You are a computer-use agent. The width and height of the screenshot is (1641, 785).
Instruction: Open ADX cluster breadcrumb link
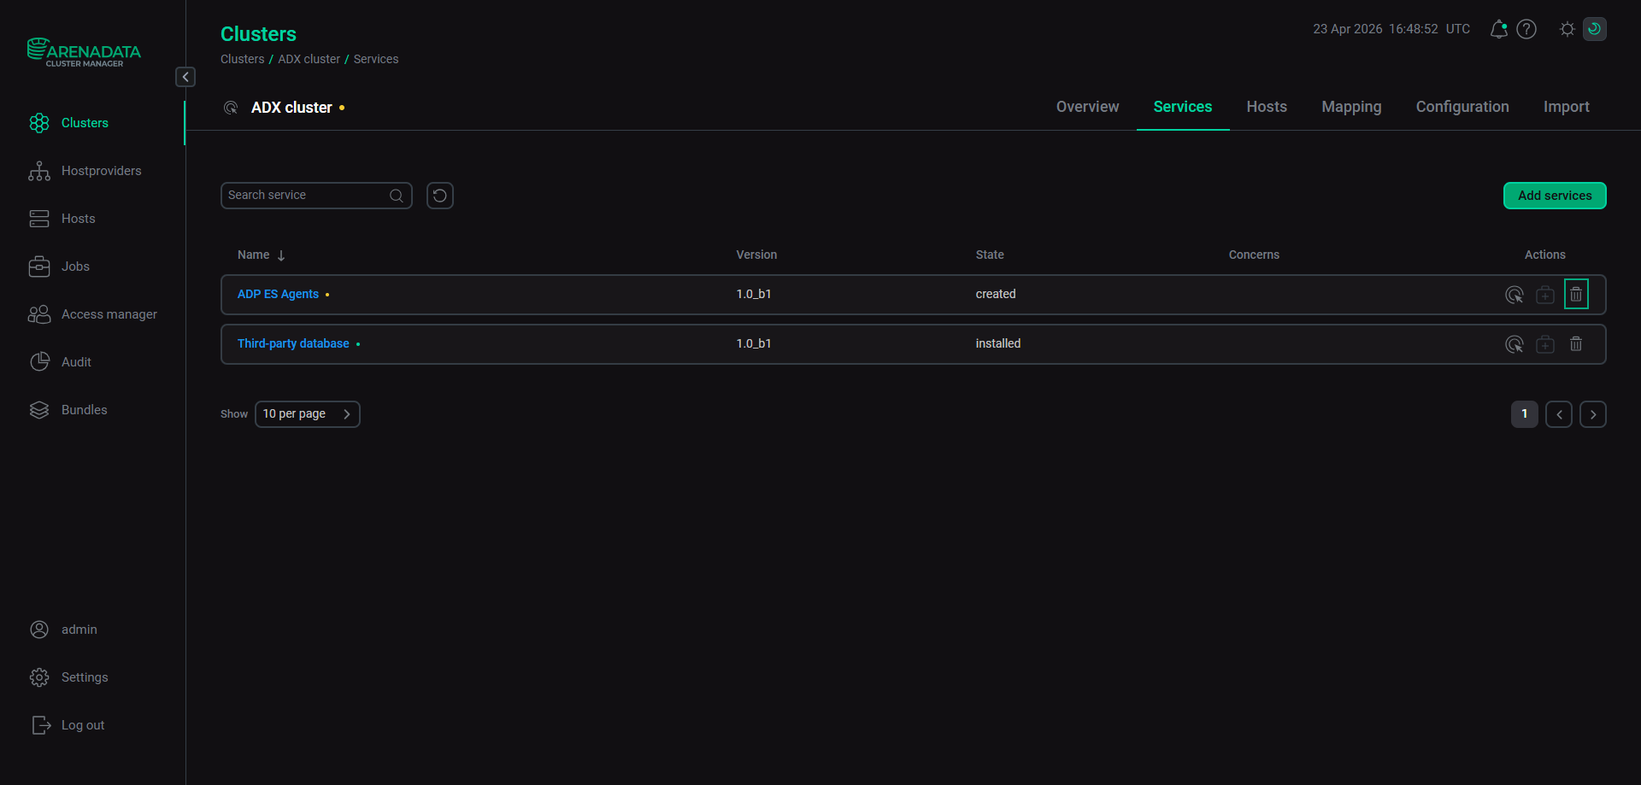(309, 59)
